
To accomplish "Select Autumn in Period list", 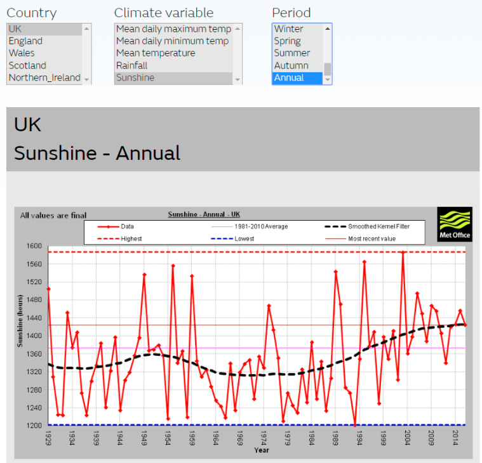I will 291,65.
